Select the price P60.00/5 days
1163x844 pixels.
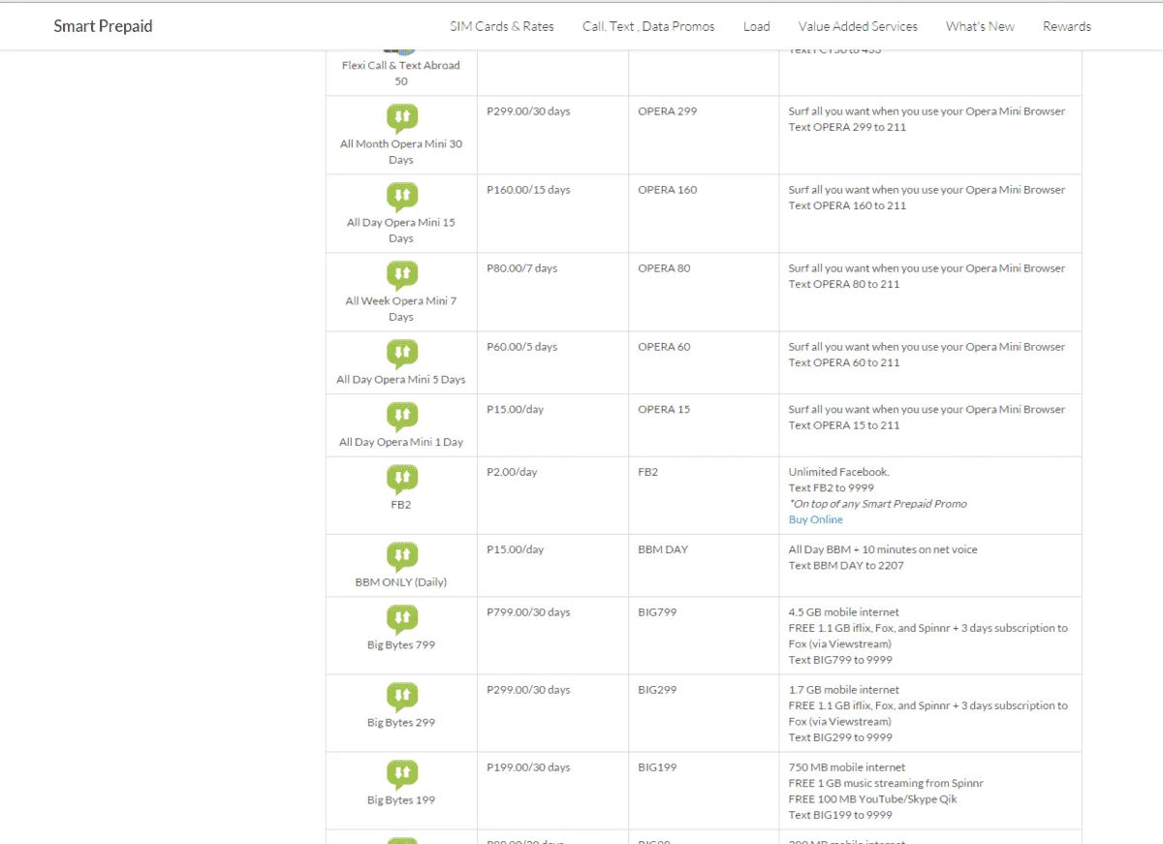click(x=522, y=347)
